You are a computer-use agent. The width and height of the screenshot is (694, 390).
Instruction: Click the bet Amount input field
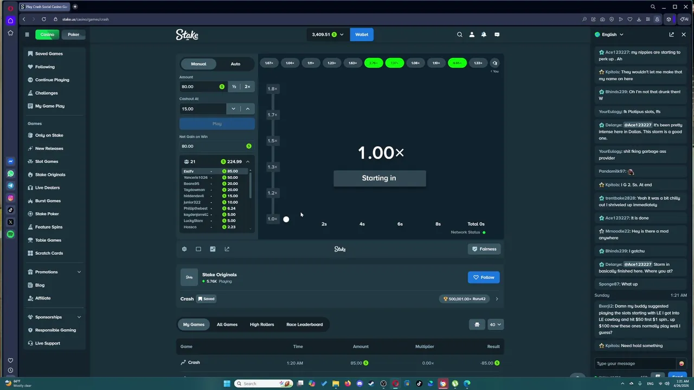tap(203, 87)
